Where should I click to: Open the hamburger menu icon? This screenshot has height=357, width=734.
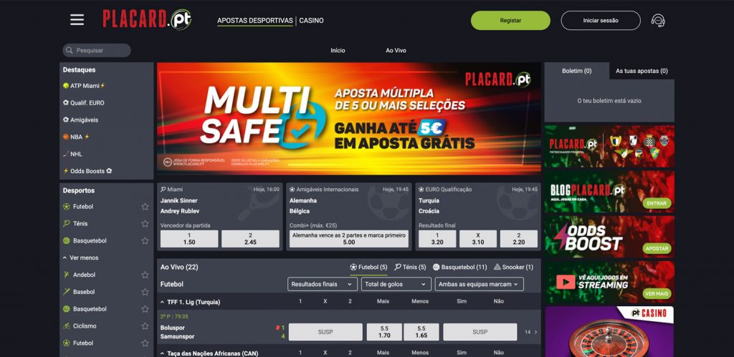coord(77,20)
